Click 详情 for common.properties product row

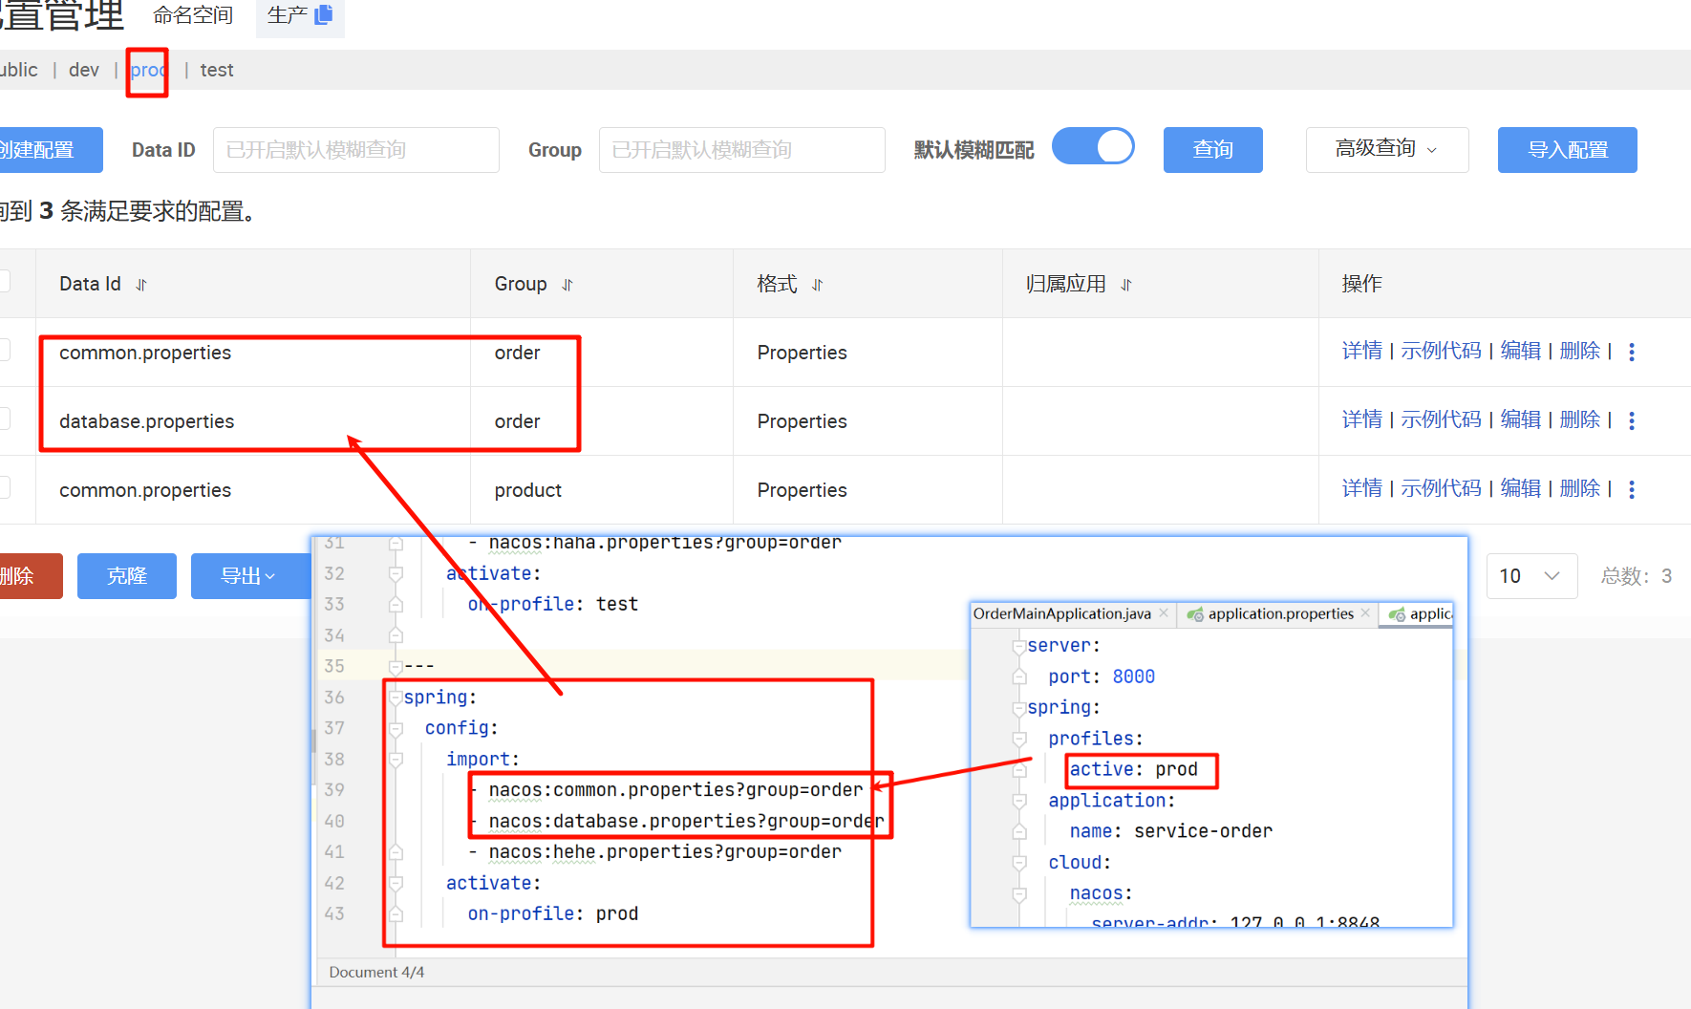1361,488
